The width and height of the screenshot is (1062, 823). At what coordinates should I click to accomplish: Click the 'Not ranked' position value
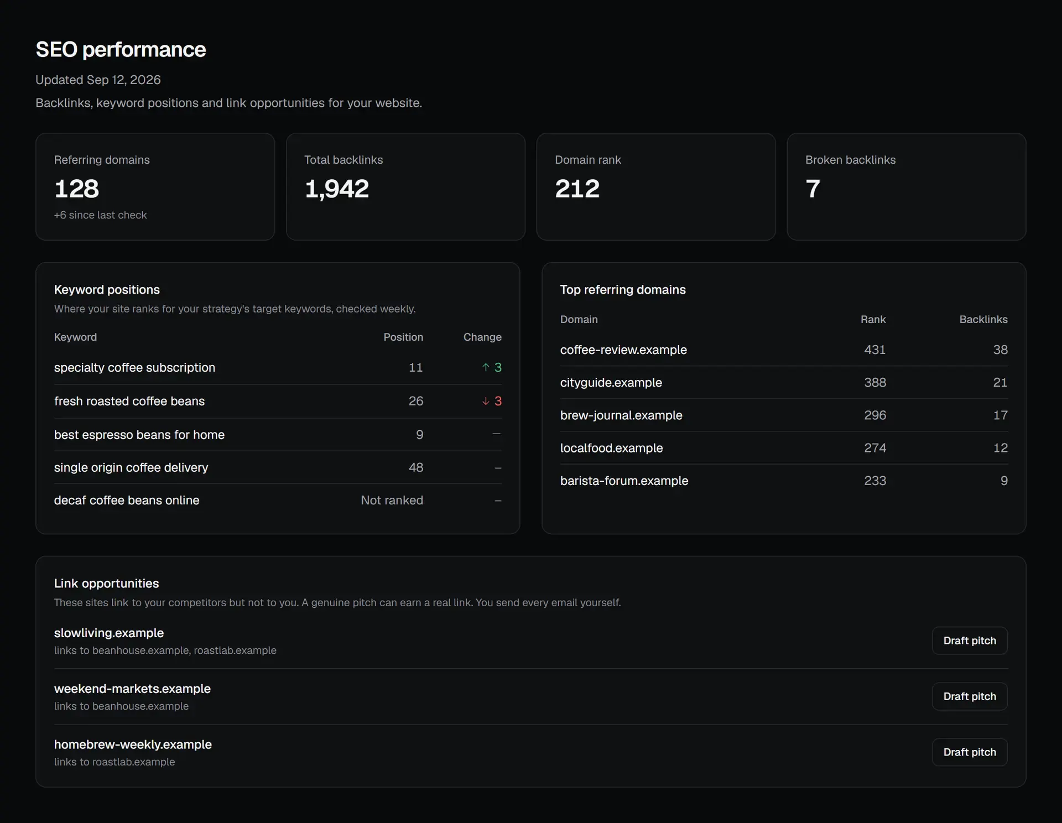[392, 500]
